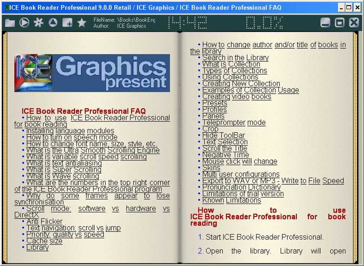Click the 'ICE Book Reader Professional FAQ' red heading
This screenshot has width=364, height=266.
click(x=84, y=111)
